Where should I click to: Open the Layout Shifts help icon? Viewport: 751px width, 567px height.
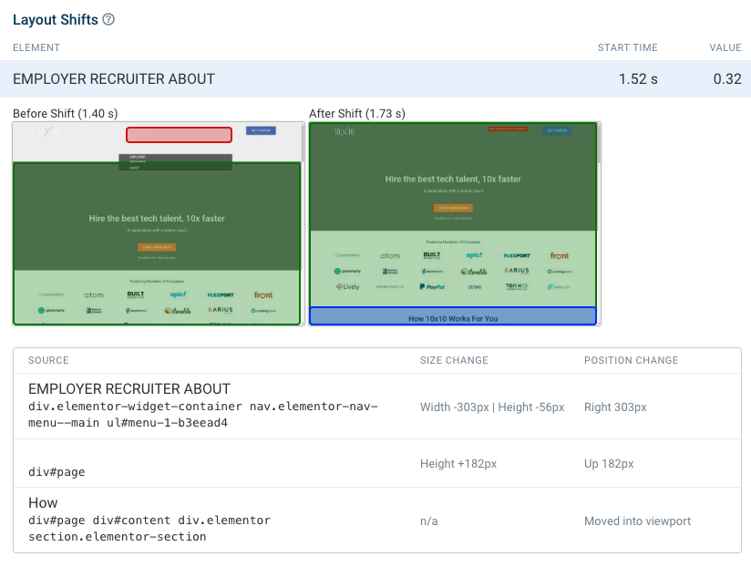coord(108,19)
